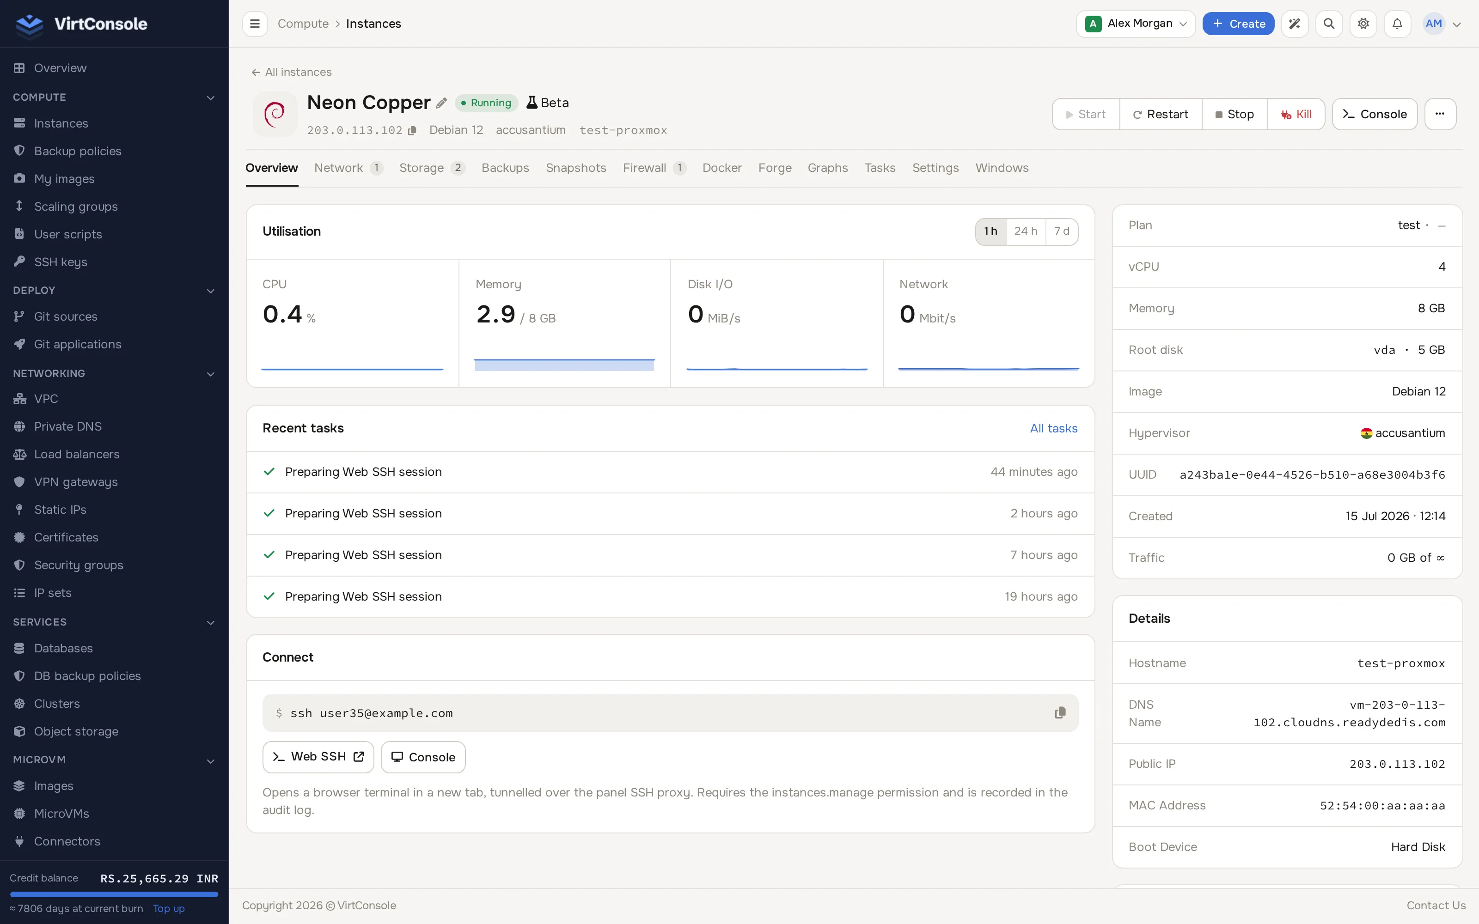1479x924 pixels.
Task: Click the Memory utilisation graph
Action: [x=564, y=365]
